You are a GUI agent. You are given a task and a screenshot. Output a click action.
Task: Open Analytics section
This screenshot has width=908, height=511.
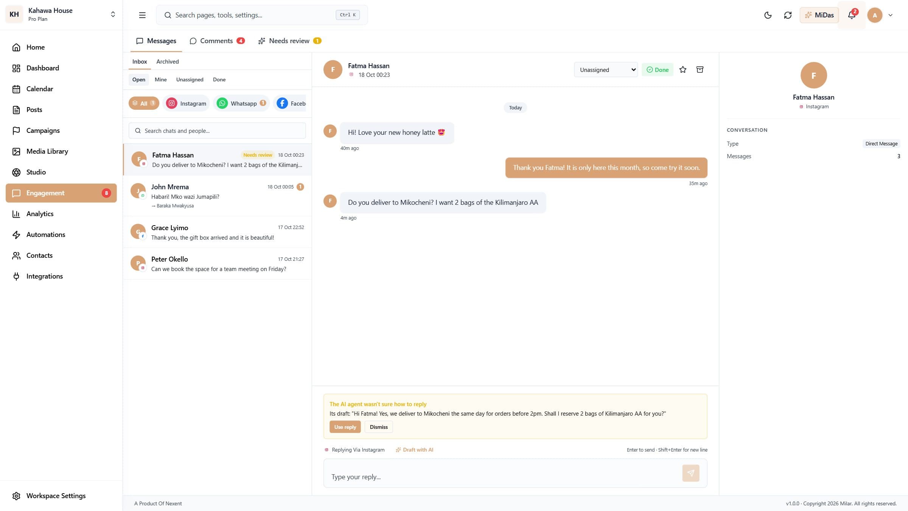tap(61, 214)
